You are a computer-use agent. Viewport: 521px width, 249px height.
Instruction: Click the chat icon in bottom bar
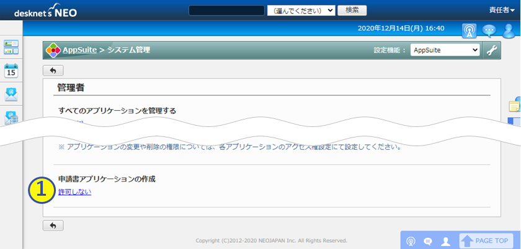point(427,241)
